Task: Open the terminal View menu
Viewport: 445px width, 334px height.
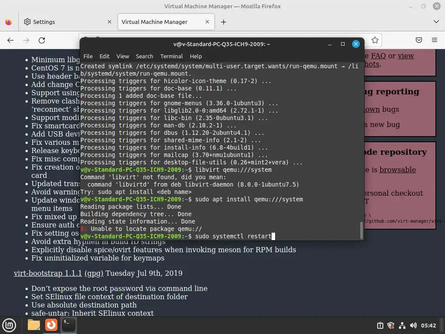Action: pos(123,56)
